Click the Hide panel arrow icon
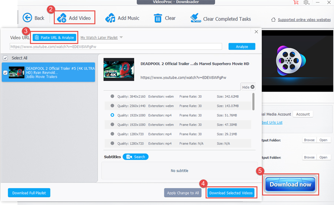Screen dimensions: 334x205 point(252,87)
